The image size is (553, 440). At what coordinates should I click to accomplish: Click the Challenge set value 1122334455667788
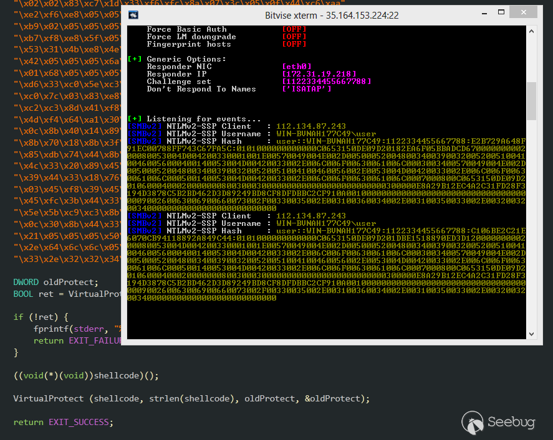coord(326,82)
